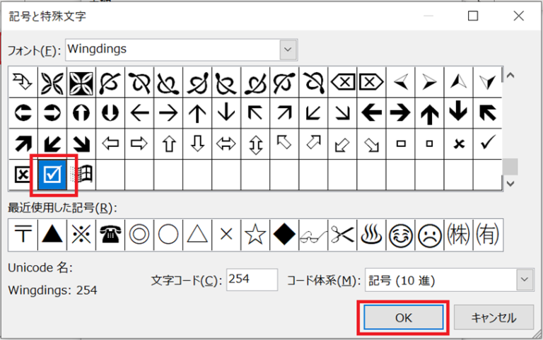
Task: Select the star outline in recent symbols
Action: [x=255, y=234]
